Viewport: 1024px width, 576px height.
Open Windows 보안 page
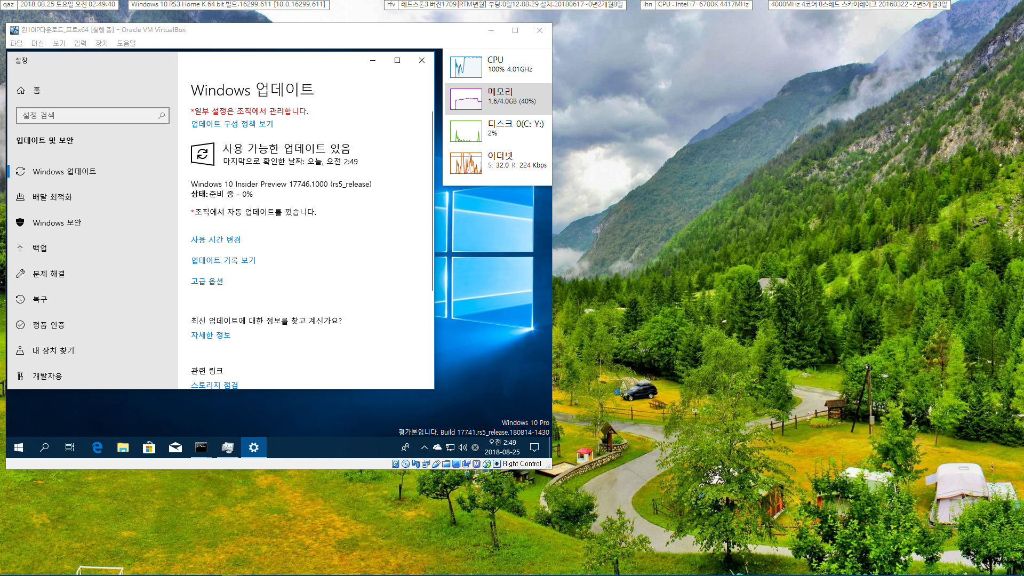pyautogui.click(x=92, y=222)
